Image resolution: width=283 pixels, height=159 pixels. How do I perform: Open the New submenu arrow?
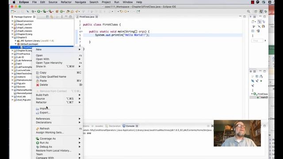click(80, 49)
